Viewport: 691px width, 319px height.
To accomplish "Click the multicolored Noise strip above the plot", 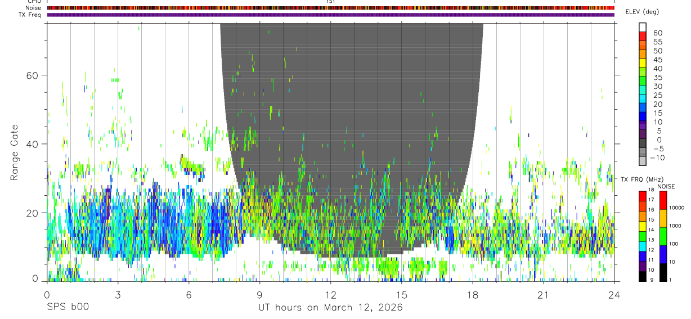I will click(330, 8).
